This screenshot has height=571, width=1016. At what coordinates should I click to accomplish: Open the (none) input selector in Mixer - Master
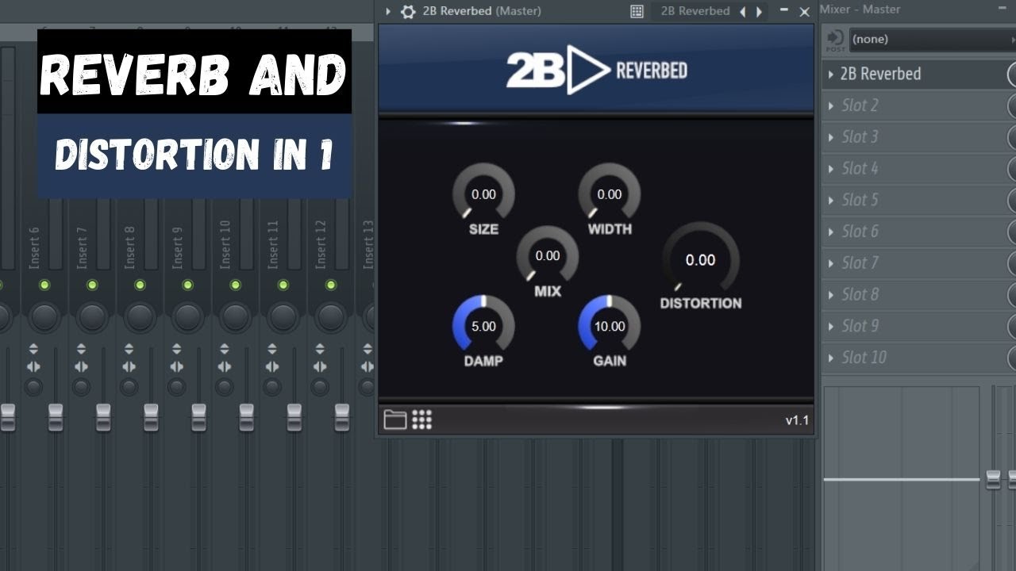point(932,40)
